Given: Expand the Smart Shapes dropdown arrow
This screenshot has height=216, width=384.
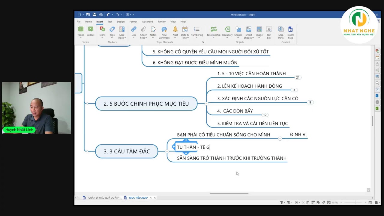Looking at the screenshot, I should [x=253, y=38].
